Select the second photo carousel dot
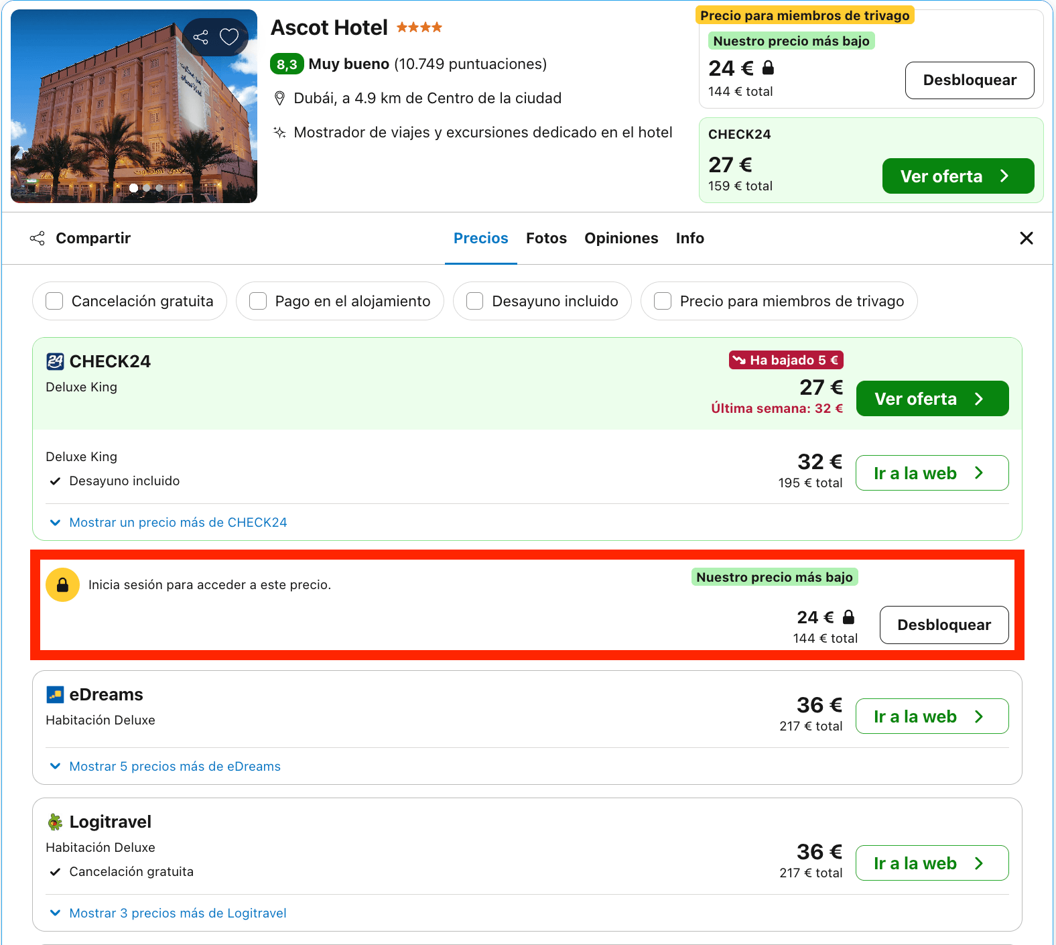Screen dimensions: 1056x945 point(147,188)
